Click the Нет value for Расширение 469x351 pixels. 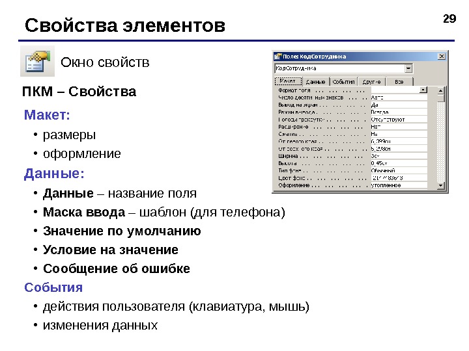pos(399,127)
